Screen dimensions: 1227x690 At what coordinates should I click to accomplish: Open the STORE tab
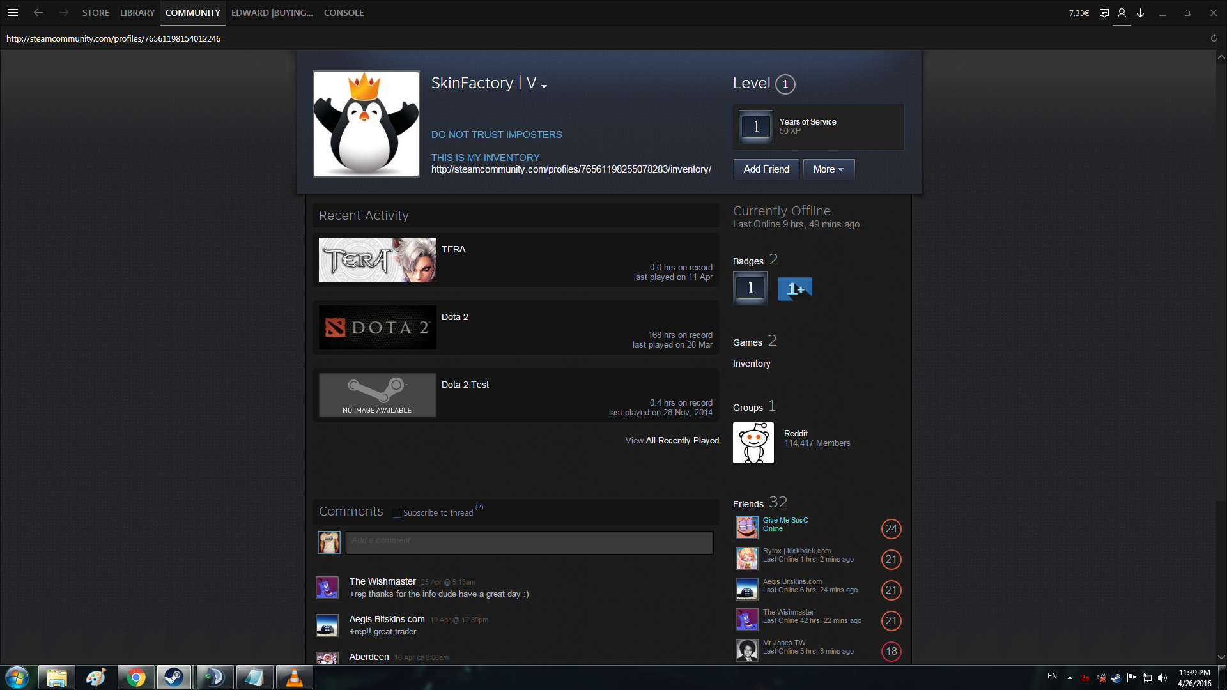click(95, 13)
